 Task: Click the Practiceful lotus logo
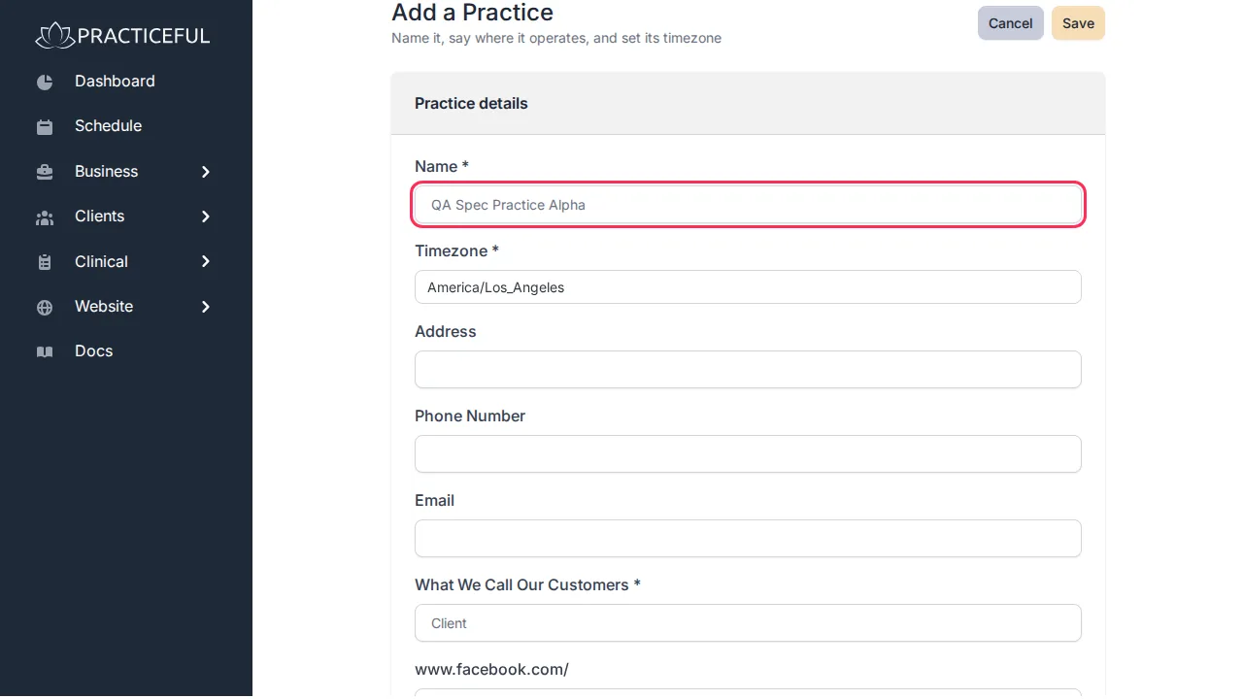54,36
